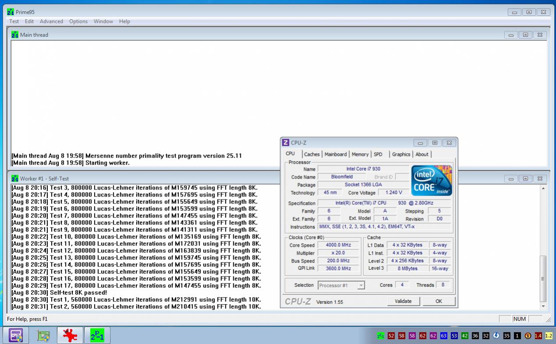Screen dimensions: 556x344
Task: Switch to the Graphics tab in CPU-Z
Action: click(401, 154)
